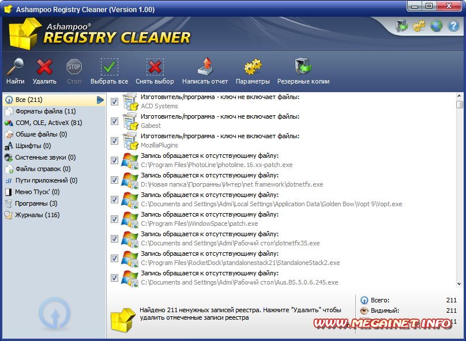Toggle checkbox for StandaloneStack2.exe entry
The width and height of the screenshot is (466, 341).
point(114,259)
